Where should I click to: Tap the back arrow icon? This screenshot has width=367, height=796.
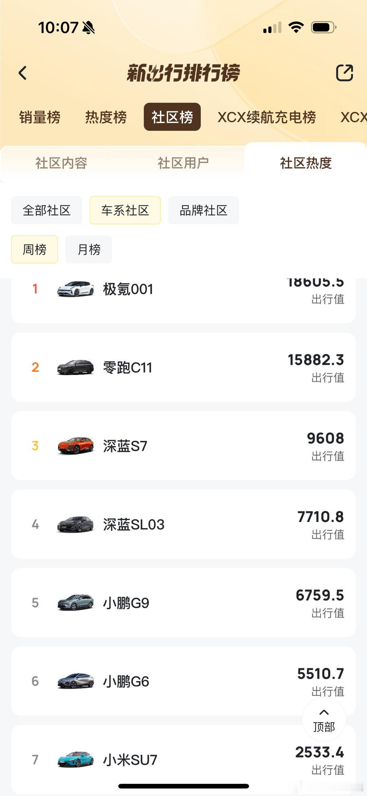tap(23, 73)
